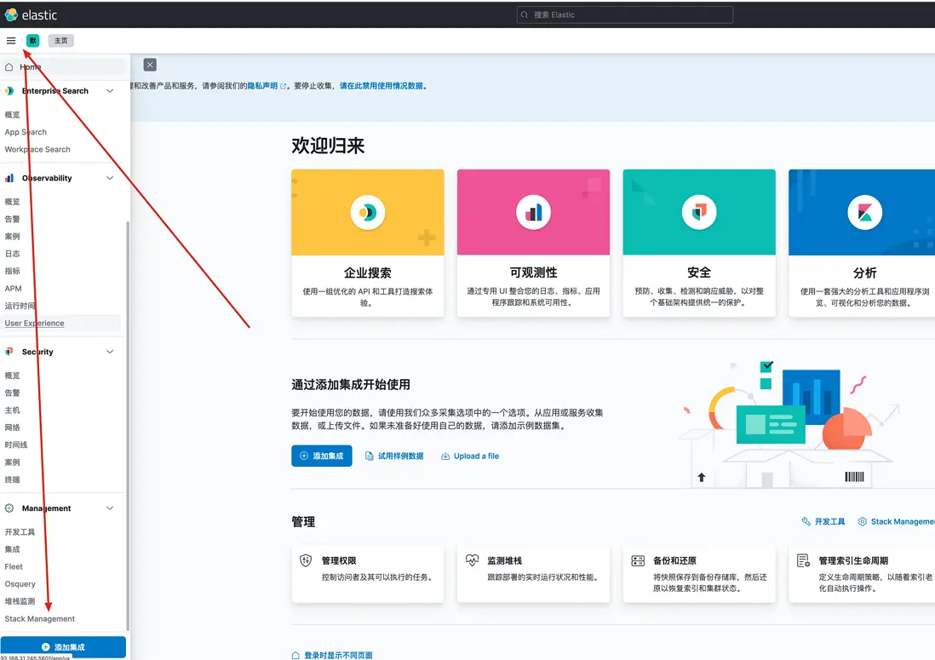This screenshot has width=935, height=660.
Task: Dismiss the data usage notice banner
Action: click(150, 65)
